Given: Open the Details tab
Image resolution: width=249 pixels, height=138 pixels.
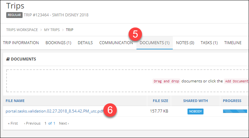Looking at the screenshot, I should pyautogui.click(x=85, y=43).
